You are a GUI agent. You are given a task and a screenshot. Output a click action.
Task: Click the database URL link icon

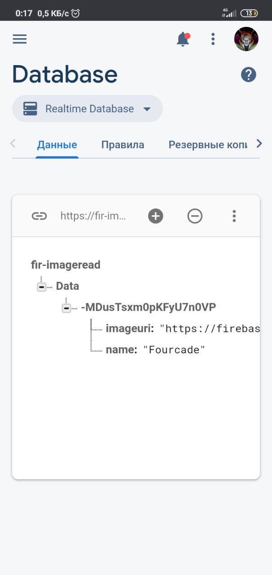[x=39, y=216]
